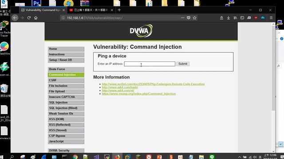
Task: Open the XSS (Reflected) page
Action: click(x=66, y=125)
